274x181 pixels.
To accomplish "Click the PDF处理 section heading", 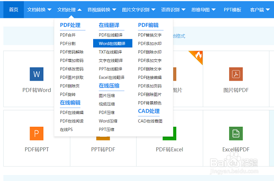I will [70, 25].
